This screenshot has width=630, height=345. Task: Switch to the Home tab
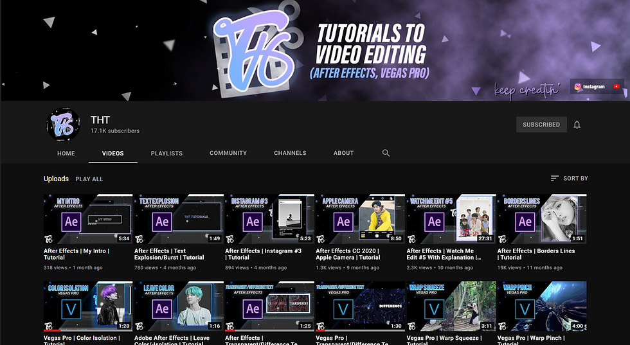point(66,154)
